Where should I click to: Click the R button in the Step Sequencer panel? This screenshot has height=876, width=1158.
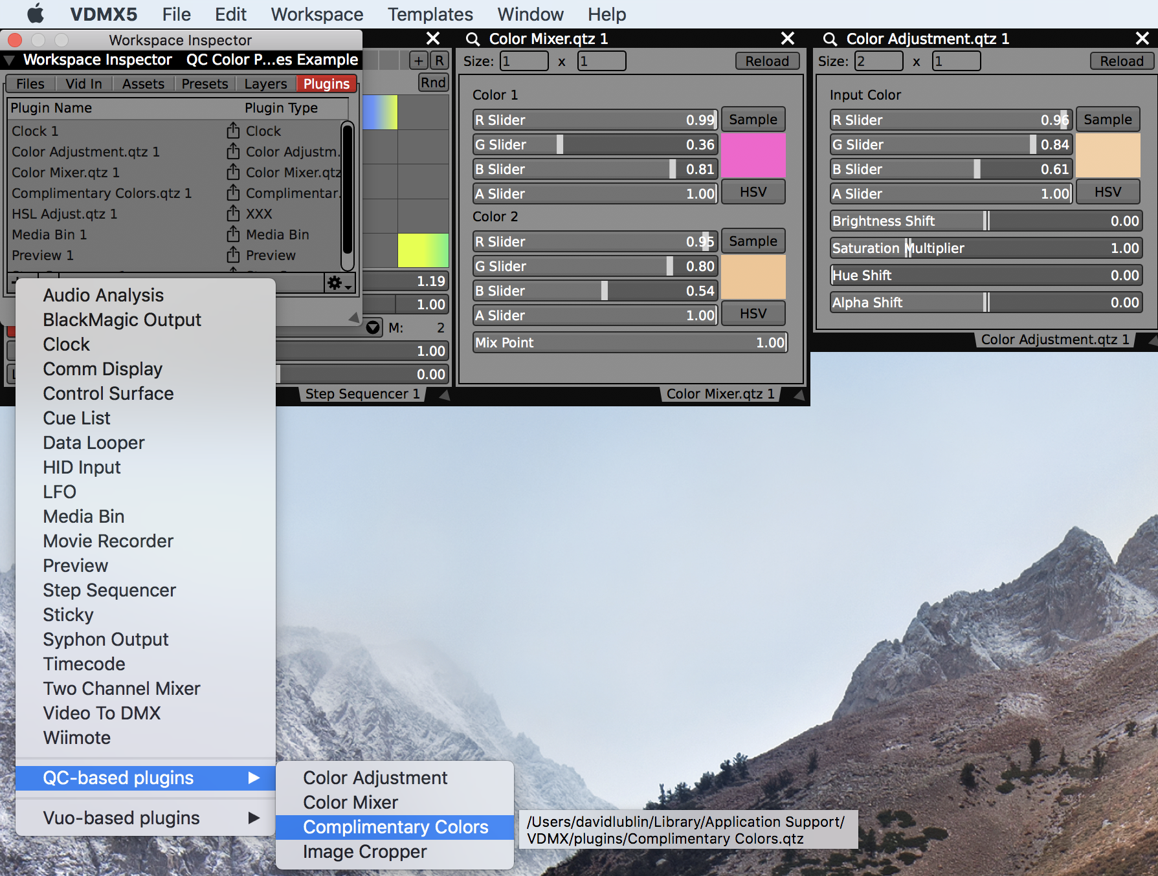(440, 61)
